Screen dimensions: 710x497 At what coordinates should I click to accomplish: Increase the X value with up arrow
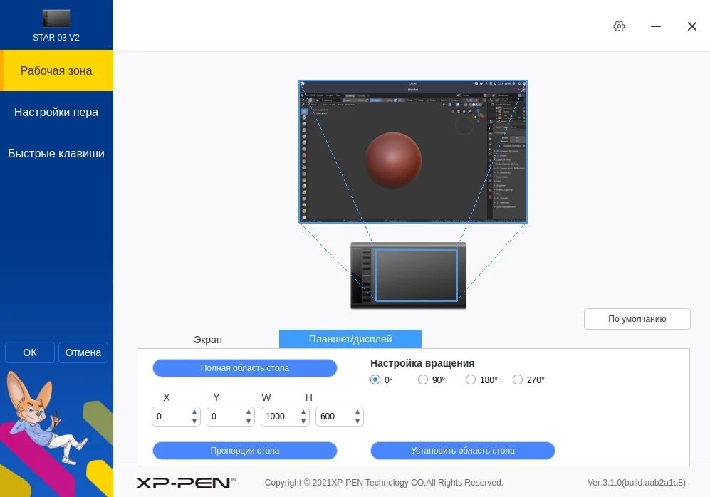point(194,412)
